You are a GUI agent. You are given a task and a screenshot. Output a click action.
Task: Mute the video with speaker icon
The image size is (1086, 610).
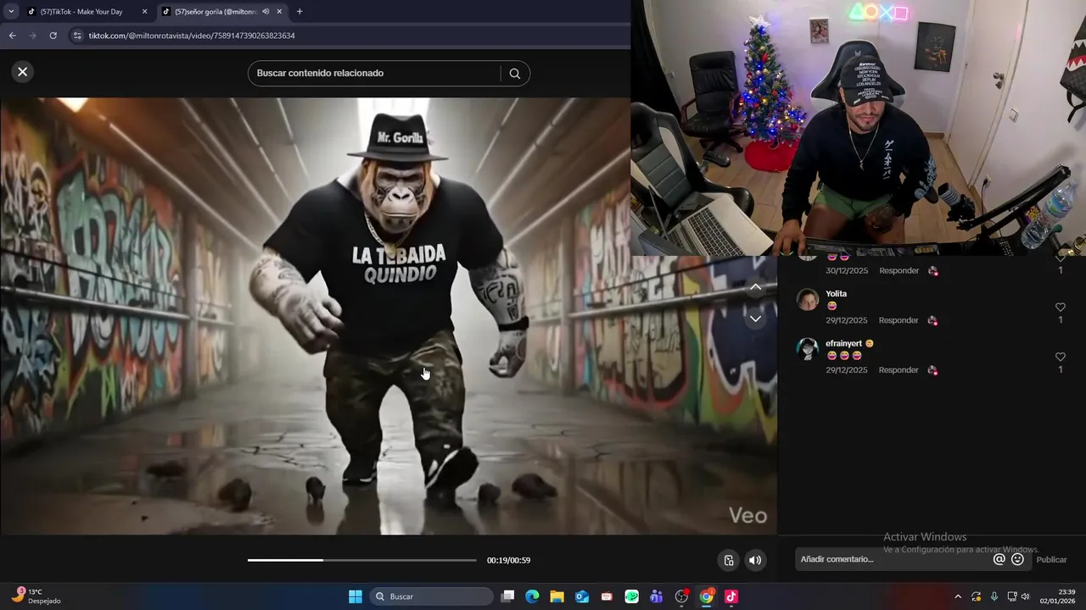click(755, 560)
